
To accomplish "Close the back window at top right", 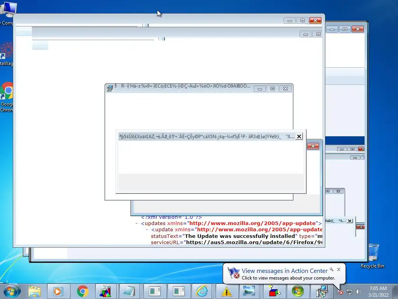I will click(x=358, y=29).
